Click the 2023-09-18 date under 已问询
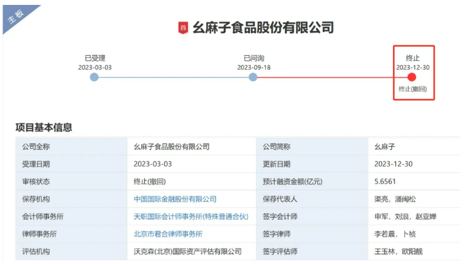The height and width of the screenshot is (264, 468). [x=254, y=68]
